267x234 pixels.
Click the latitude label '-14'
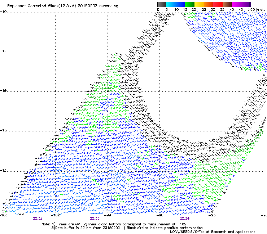coord(3,91)
